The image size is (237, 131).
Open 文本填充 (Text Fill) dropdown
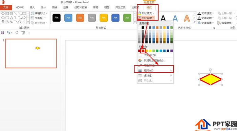206,13
